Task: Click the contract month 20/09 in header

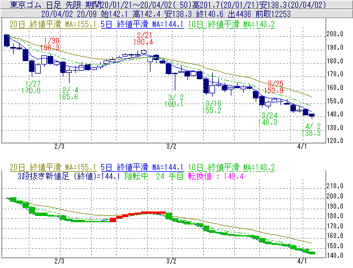Action: click(x=87, y=14)
